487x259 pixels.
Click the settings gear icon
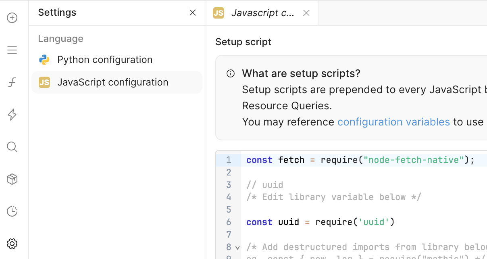[x=12, y=244]
